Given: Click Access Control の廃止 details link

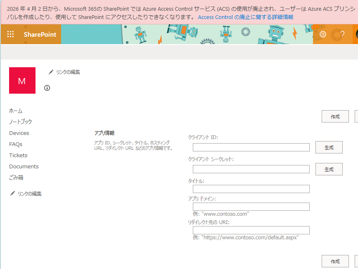Looking at the screenshot, I should [246, 17].
